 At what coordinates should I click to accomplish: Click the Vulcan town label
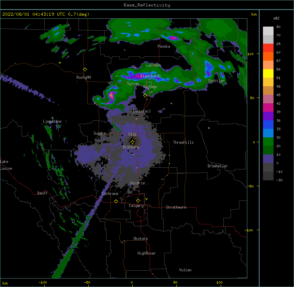[x=185, y=270]
